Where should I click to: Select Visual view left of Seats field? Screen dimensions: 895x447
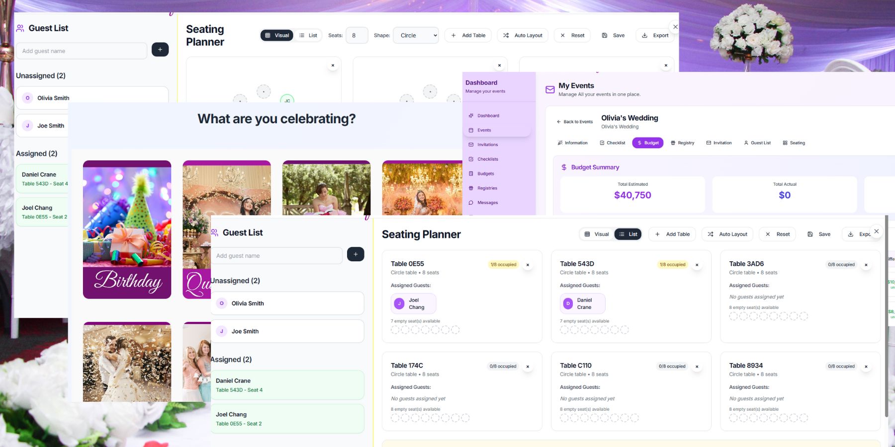(277, 35)
